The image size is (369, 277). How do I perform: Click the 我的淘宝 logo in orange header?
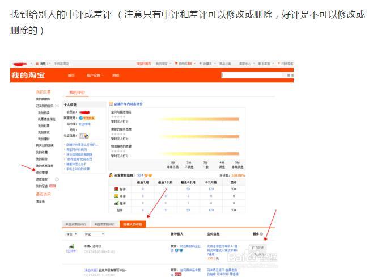(x=28, y=75)
